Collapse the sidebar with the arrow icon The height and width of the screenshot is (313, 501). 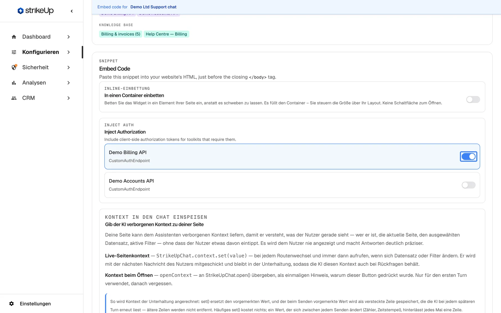(72, 11)
